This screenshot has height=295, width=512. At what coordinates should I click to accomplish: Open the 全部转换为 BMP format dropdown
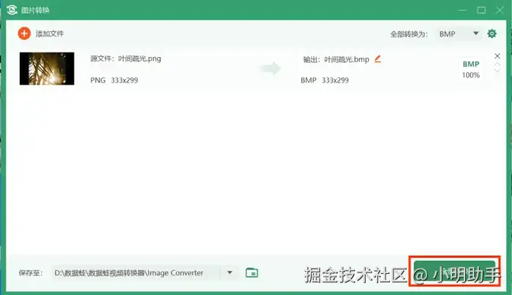(459, 34)
